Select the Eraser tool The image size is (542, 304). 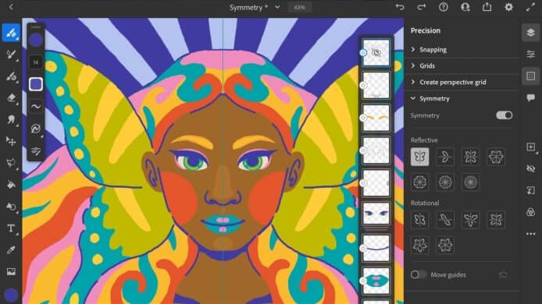[11, 97]
